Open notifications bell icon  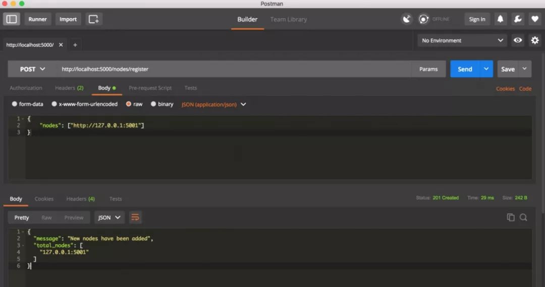500,19
